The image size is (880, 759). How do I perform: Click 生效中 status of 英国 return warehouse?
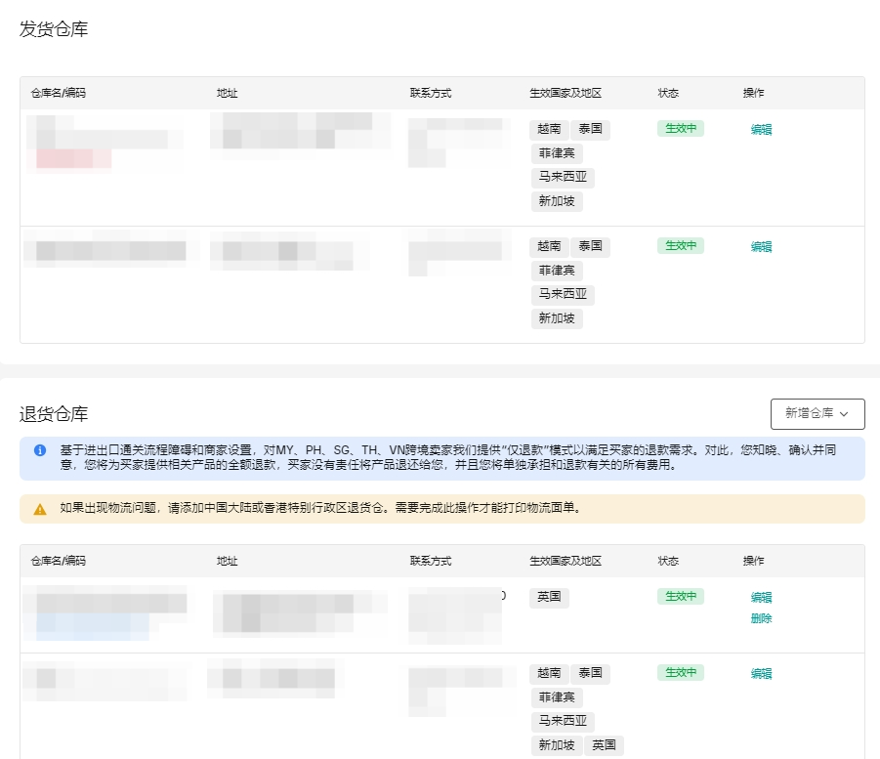pos(681,597)
